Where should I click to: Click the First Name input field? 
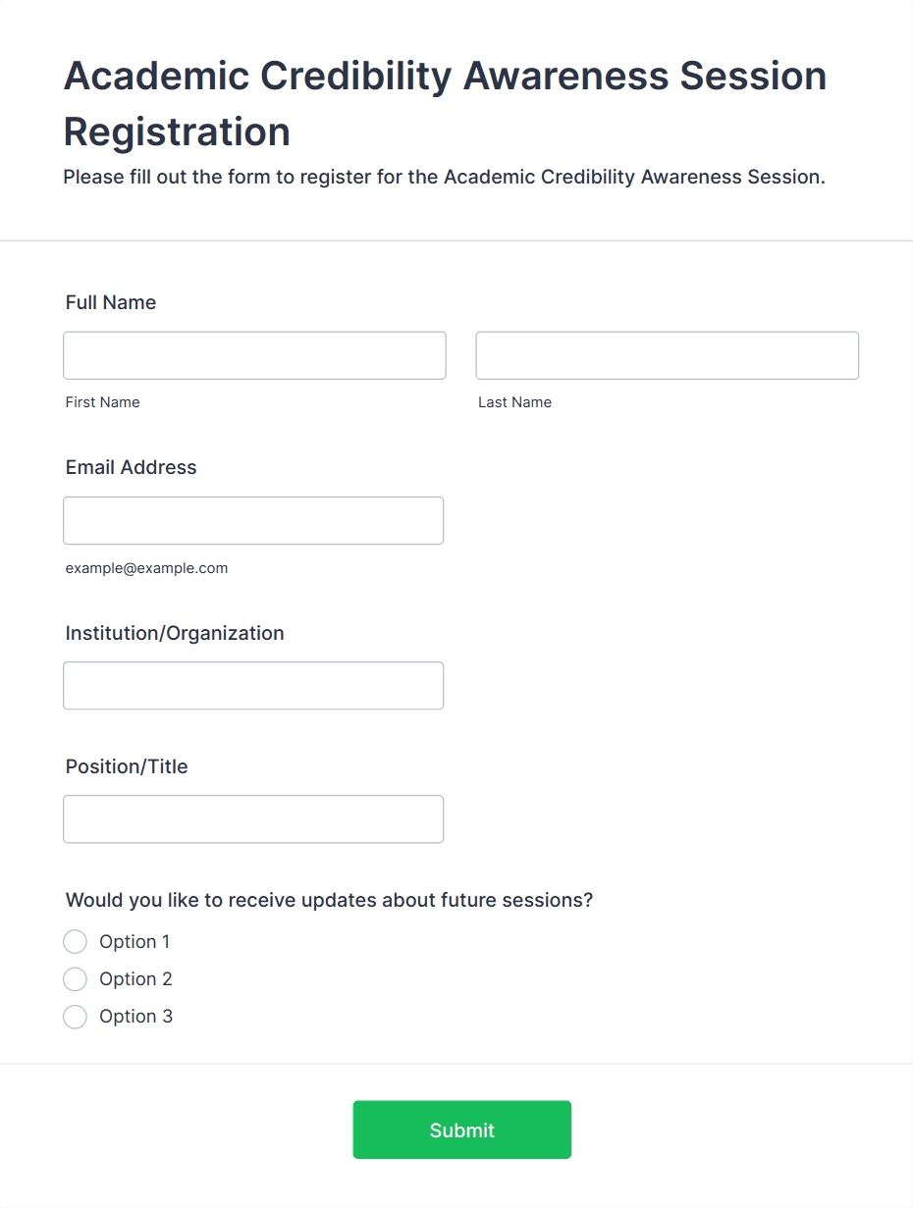(x=254, y=355)
